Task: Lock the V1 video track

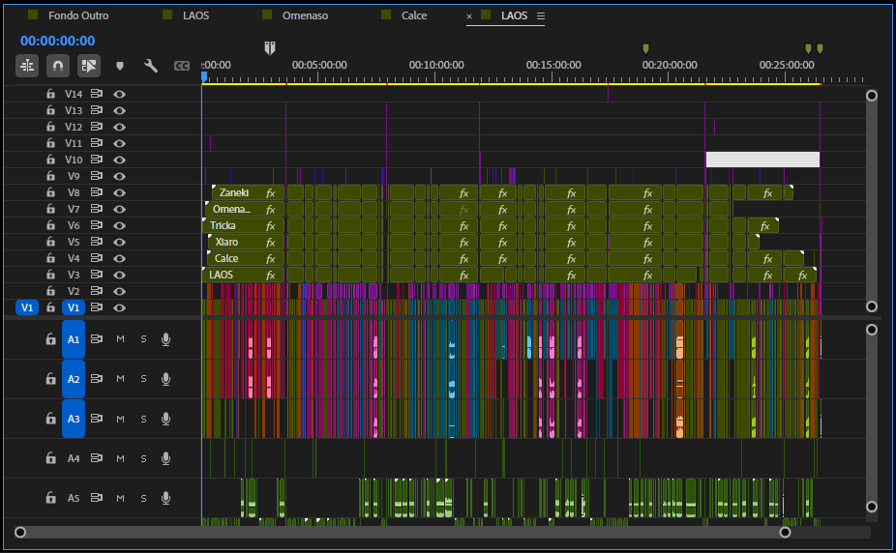Action: pyautogui.click(x=50, y=307)
